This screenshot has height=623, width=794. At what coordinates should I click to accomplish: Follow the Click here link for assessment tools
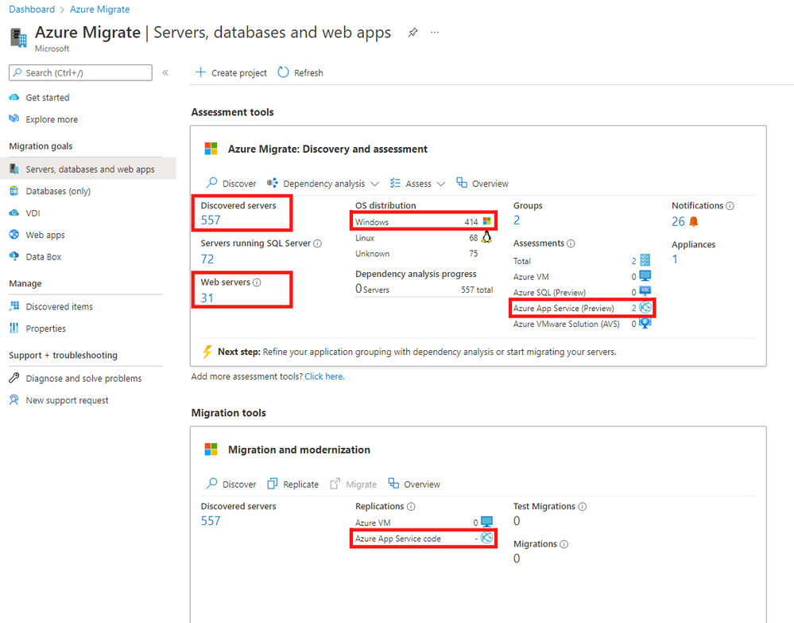click(x=324, y=376)
